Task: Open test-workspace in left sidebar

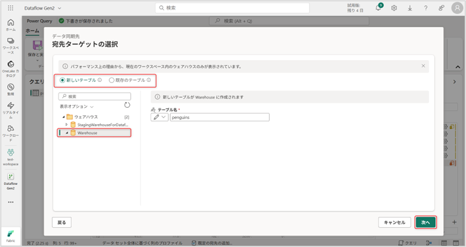Action: click(11, 157)
